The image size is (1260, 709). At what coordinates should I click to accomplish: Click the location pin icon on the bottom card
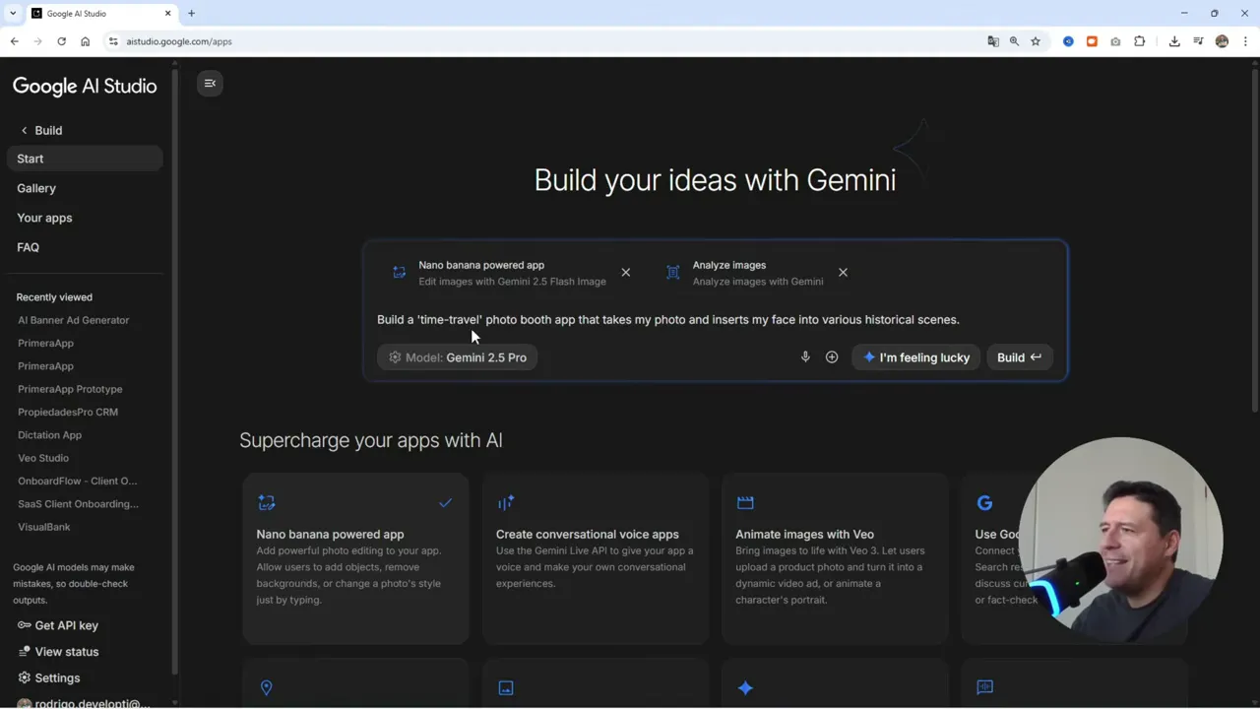point(267,687)
